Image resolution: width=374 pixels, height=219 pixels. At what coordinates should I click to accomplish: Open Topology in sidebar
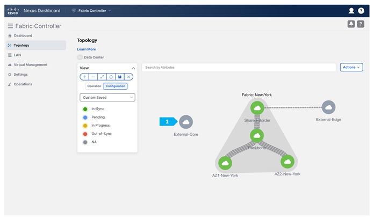pyautogui.click(x=36, y=45)
